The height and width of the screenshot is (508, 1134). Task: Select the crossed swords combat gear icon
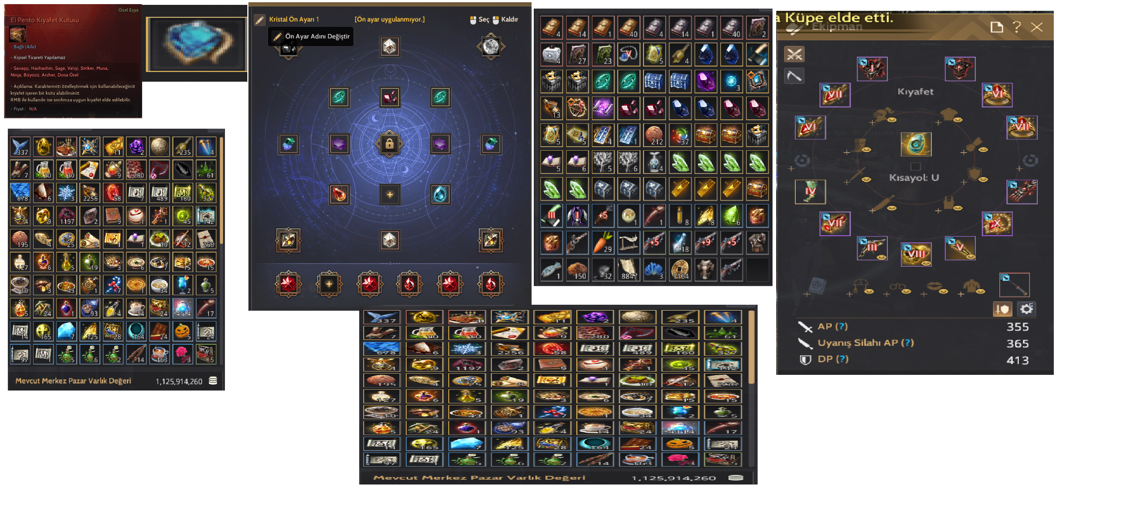pos(794,54)
